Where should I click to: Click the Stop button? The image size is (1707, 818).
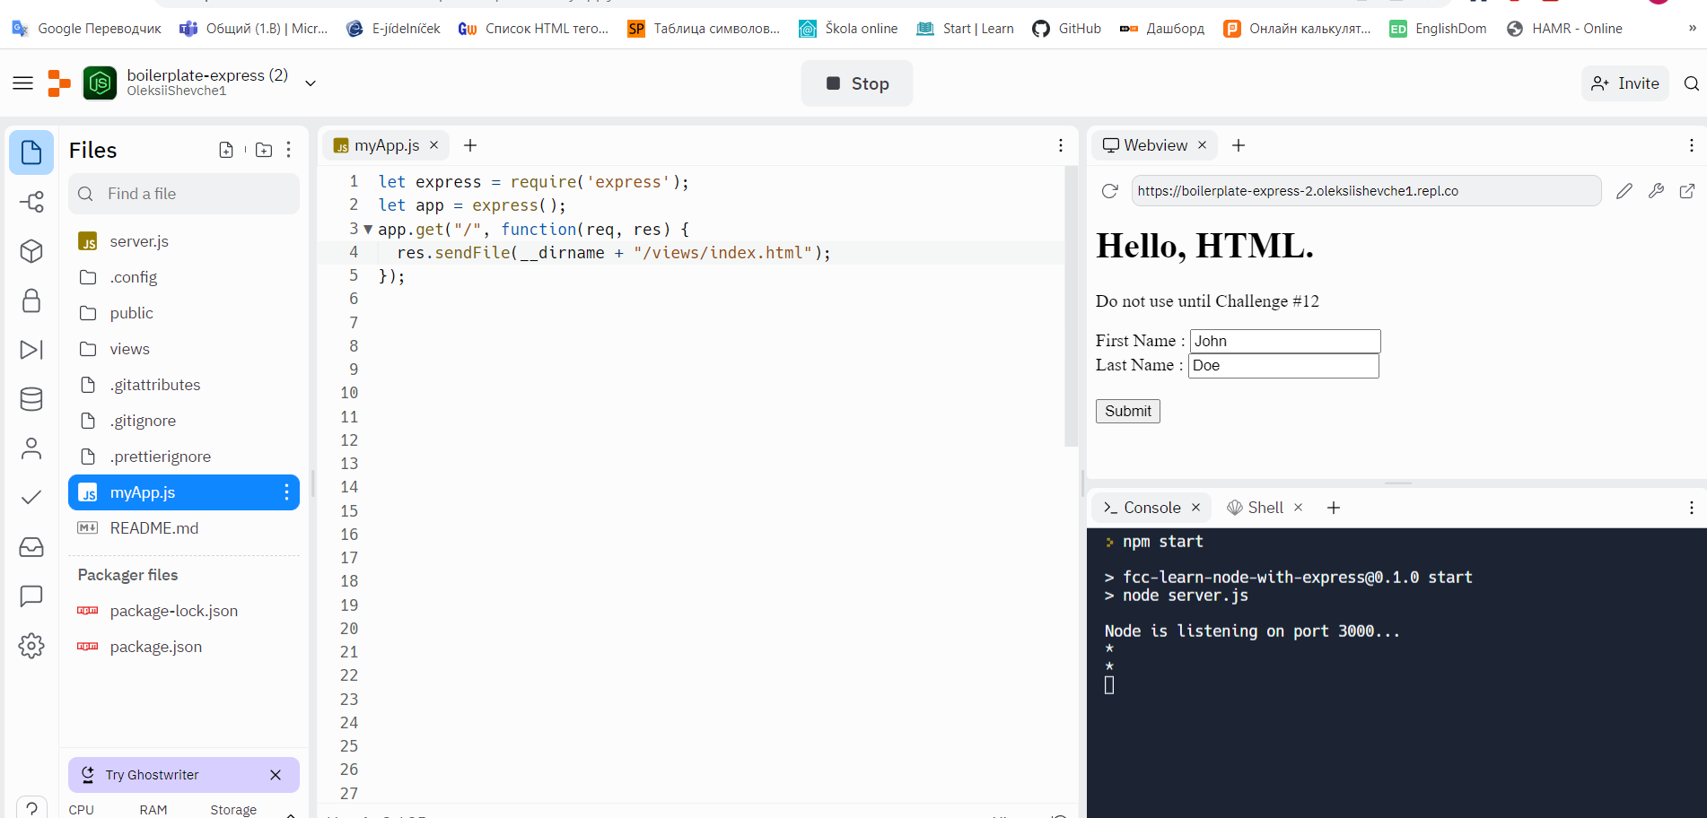(x=856, y=83)
